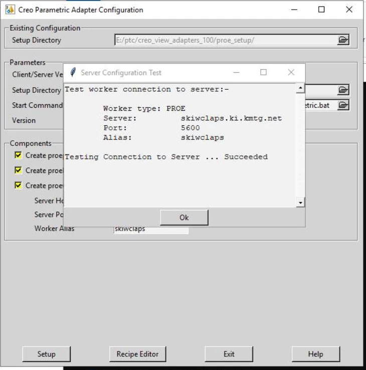366x370 pixels.
Task: Click the Version label in Parameters
Action: click(x=24, y=120)
